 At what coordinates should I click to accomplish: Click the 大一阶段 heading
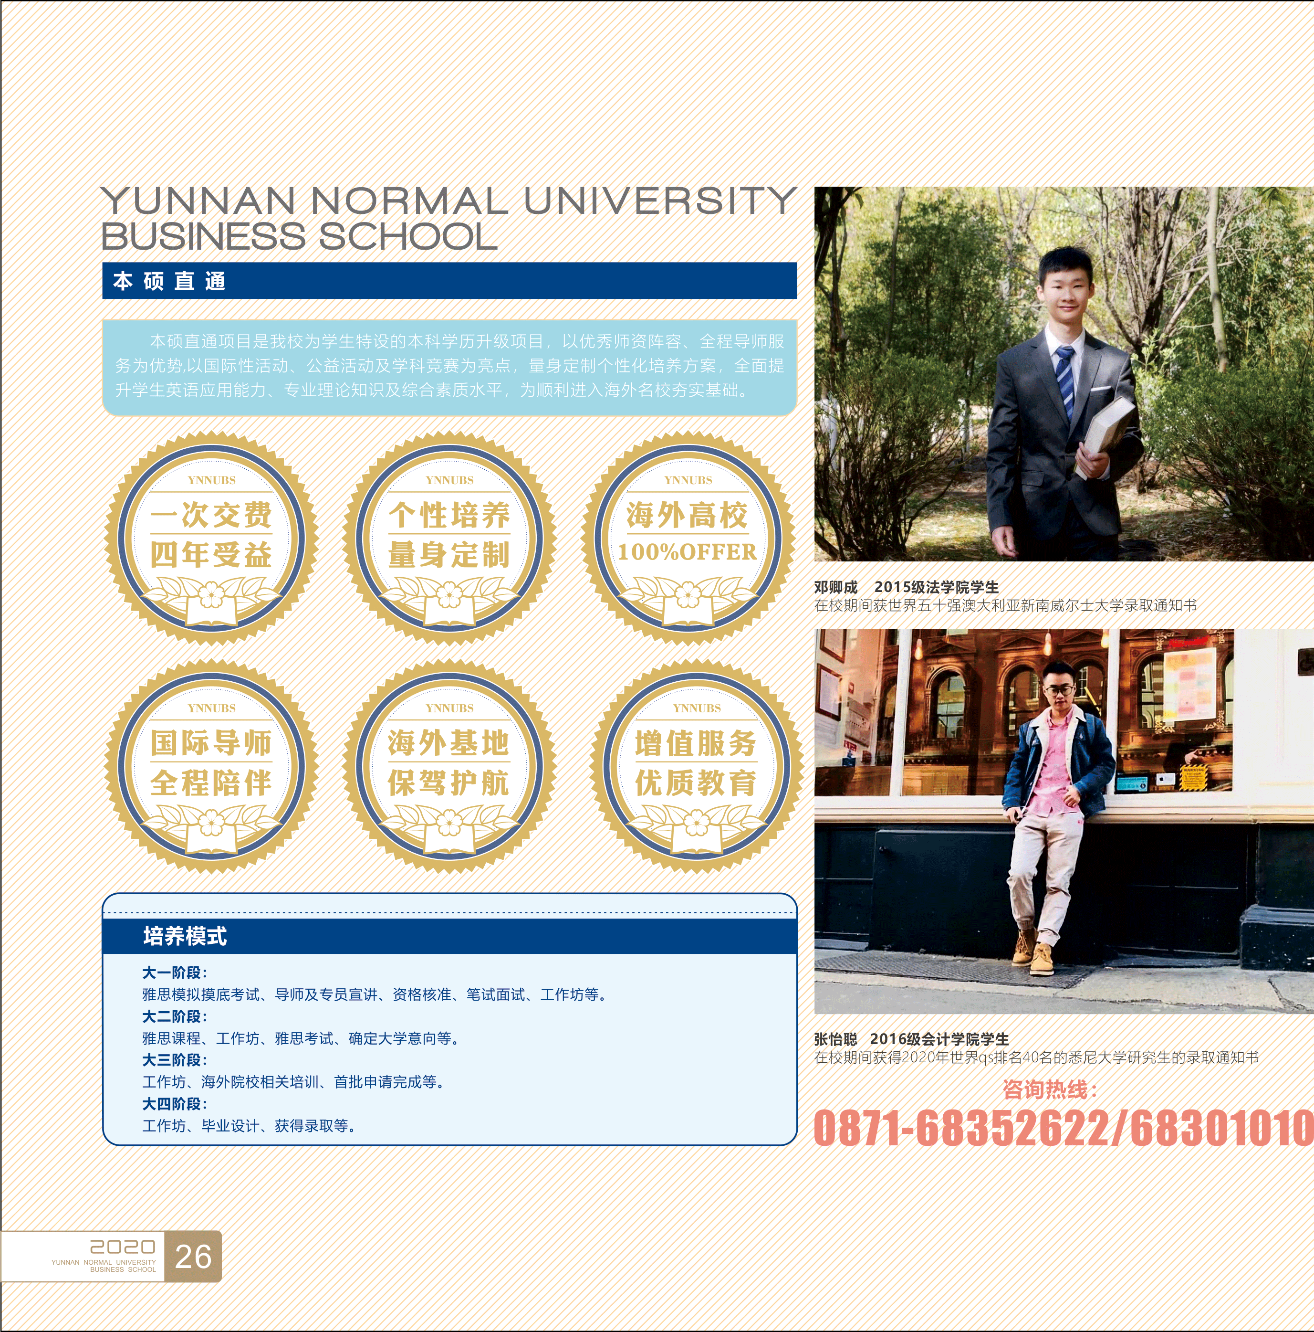click(174, 973)
